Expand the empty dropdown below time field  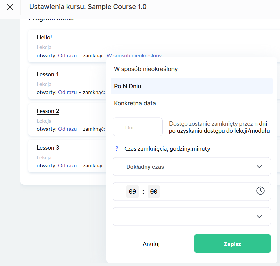pyautogui.click(x=192, y=217)
